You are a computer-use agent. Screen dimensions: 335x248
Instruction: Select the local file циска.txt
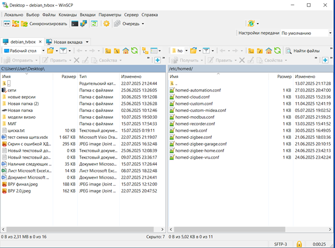(16, 130)
